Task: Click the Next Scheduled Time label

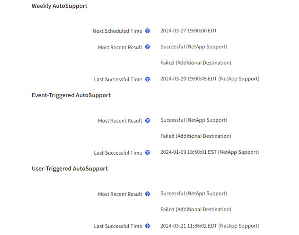Action: point(117,31)
